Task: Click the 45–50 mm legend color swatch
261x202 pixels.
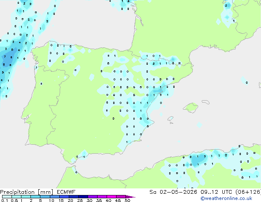Action: (x=121, y=197)
